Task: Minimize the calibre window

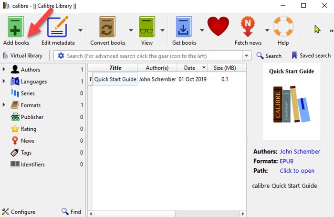Action: [x=283, y=6]
